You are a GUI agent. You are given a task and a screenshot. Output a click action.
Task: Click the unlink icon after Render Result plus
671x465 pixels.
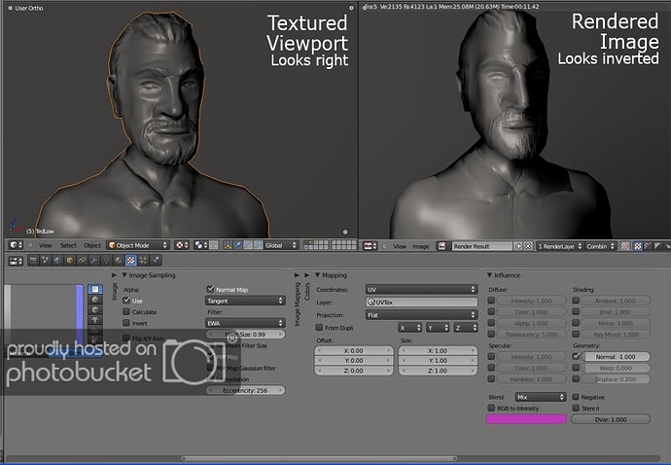point(528,246)
